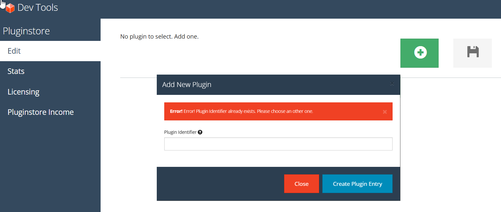Viewport: 501px width, 212px height.
Task: Click the 'No plugin to select' message
Action: [x=159, y=36]
